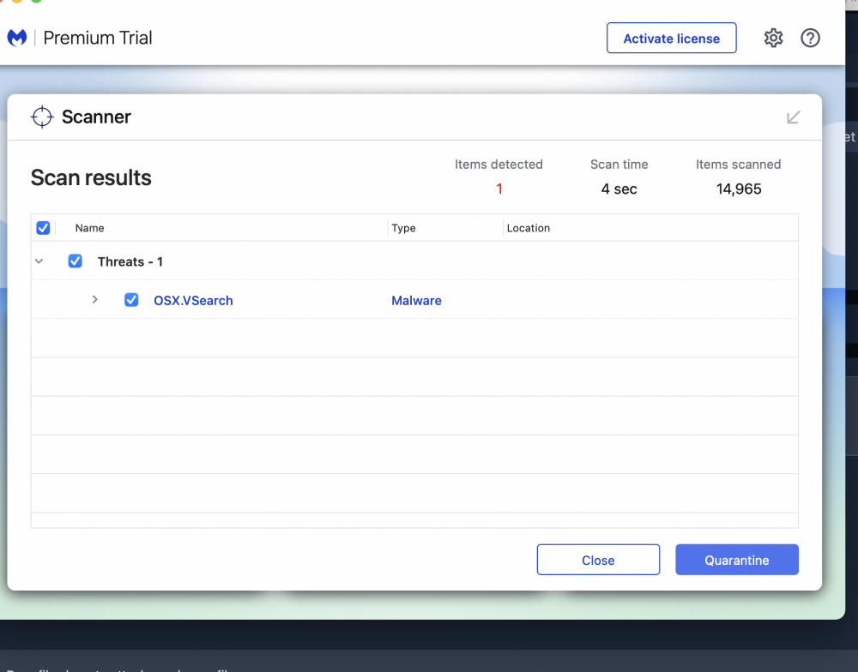Viewport: 858px width, 672px height.
Task: Click the Scanner crosshair icon
Action: pyautogui.click(x=42, y=117)
